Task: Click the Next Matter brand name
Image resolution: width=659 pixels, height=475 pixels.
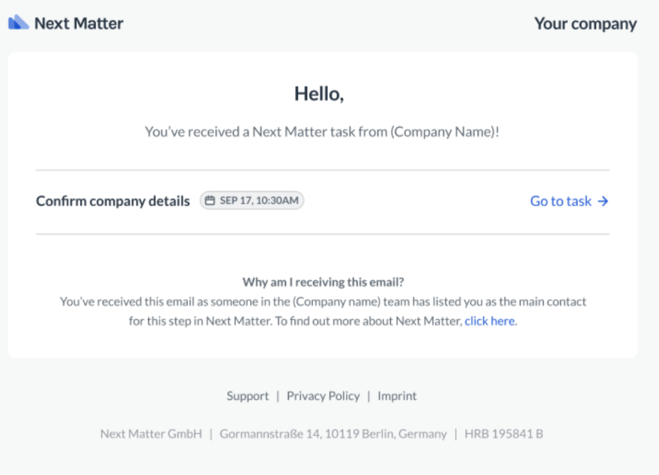Action: click(79, 23)
